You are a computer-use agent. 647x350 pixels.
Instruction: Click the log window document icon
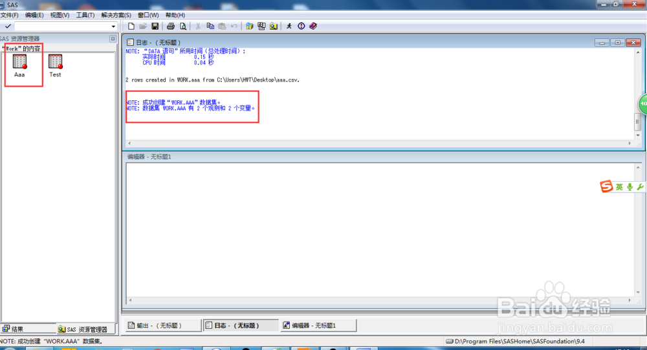point(130,42)
